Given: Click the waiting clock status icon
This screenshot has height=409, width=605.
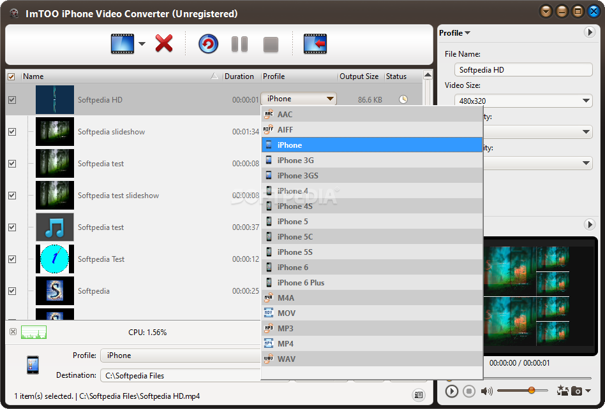Looking at the screenshot, I should coord(403,99).
